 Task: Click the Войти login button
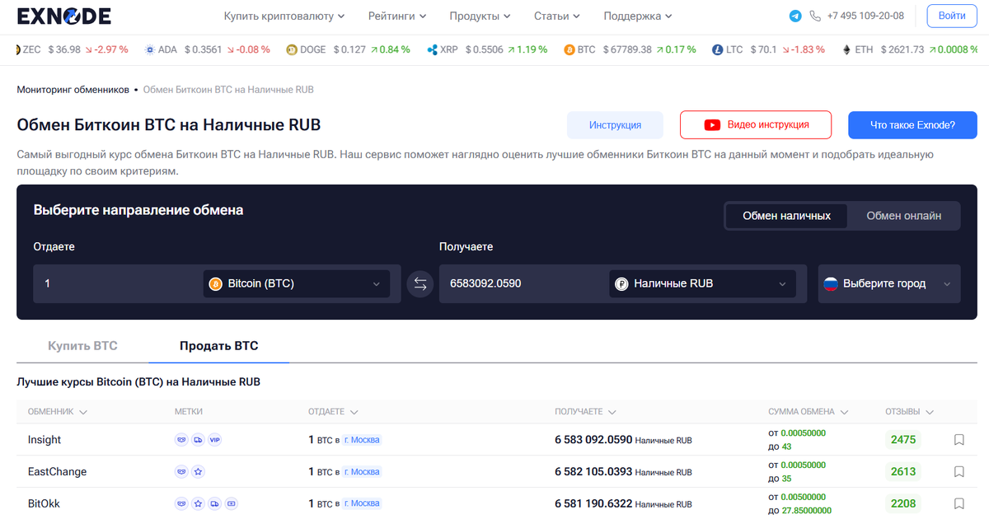coord(952,16)
